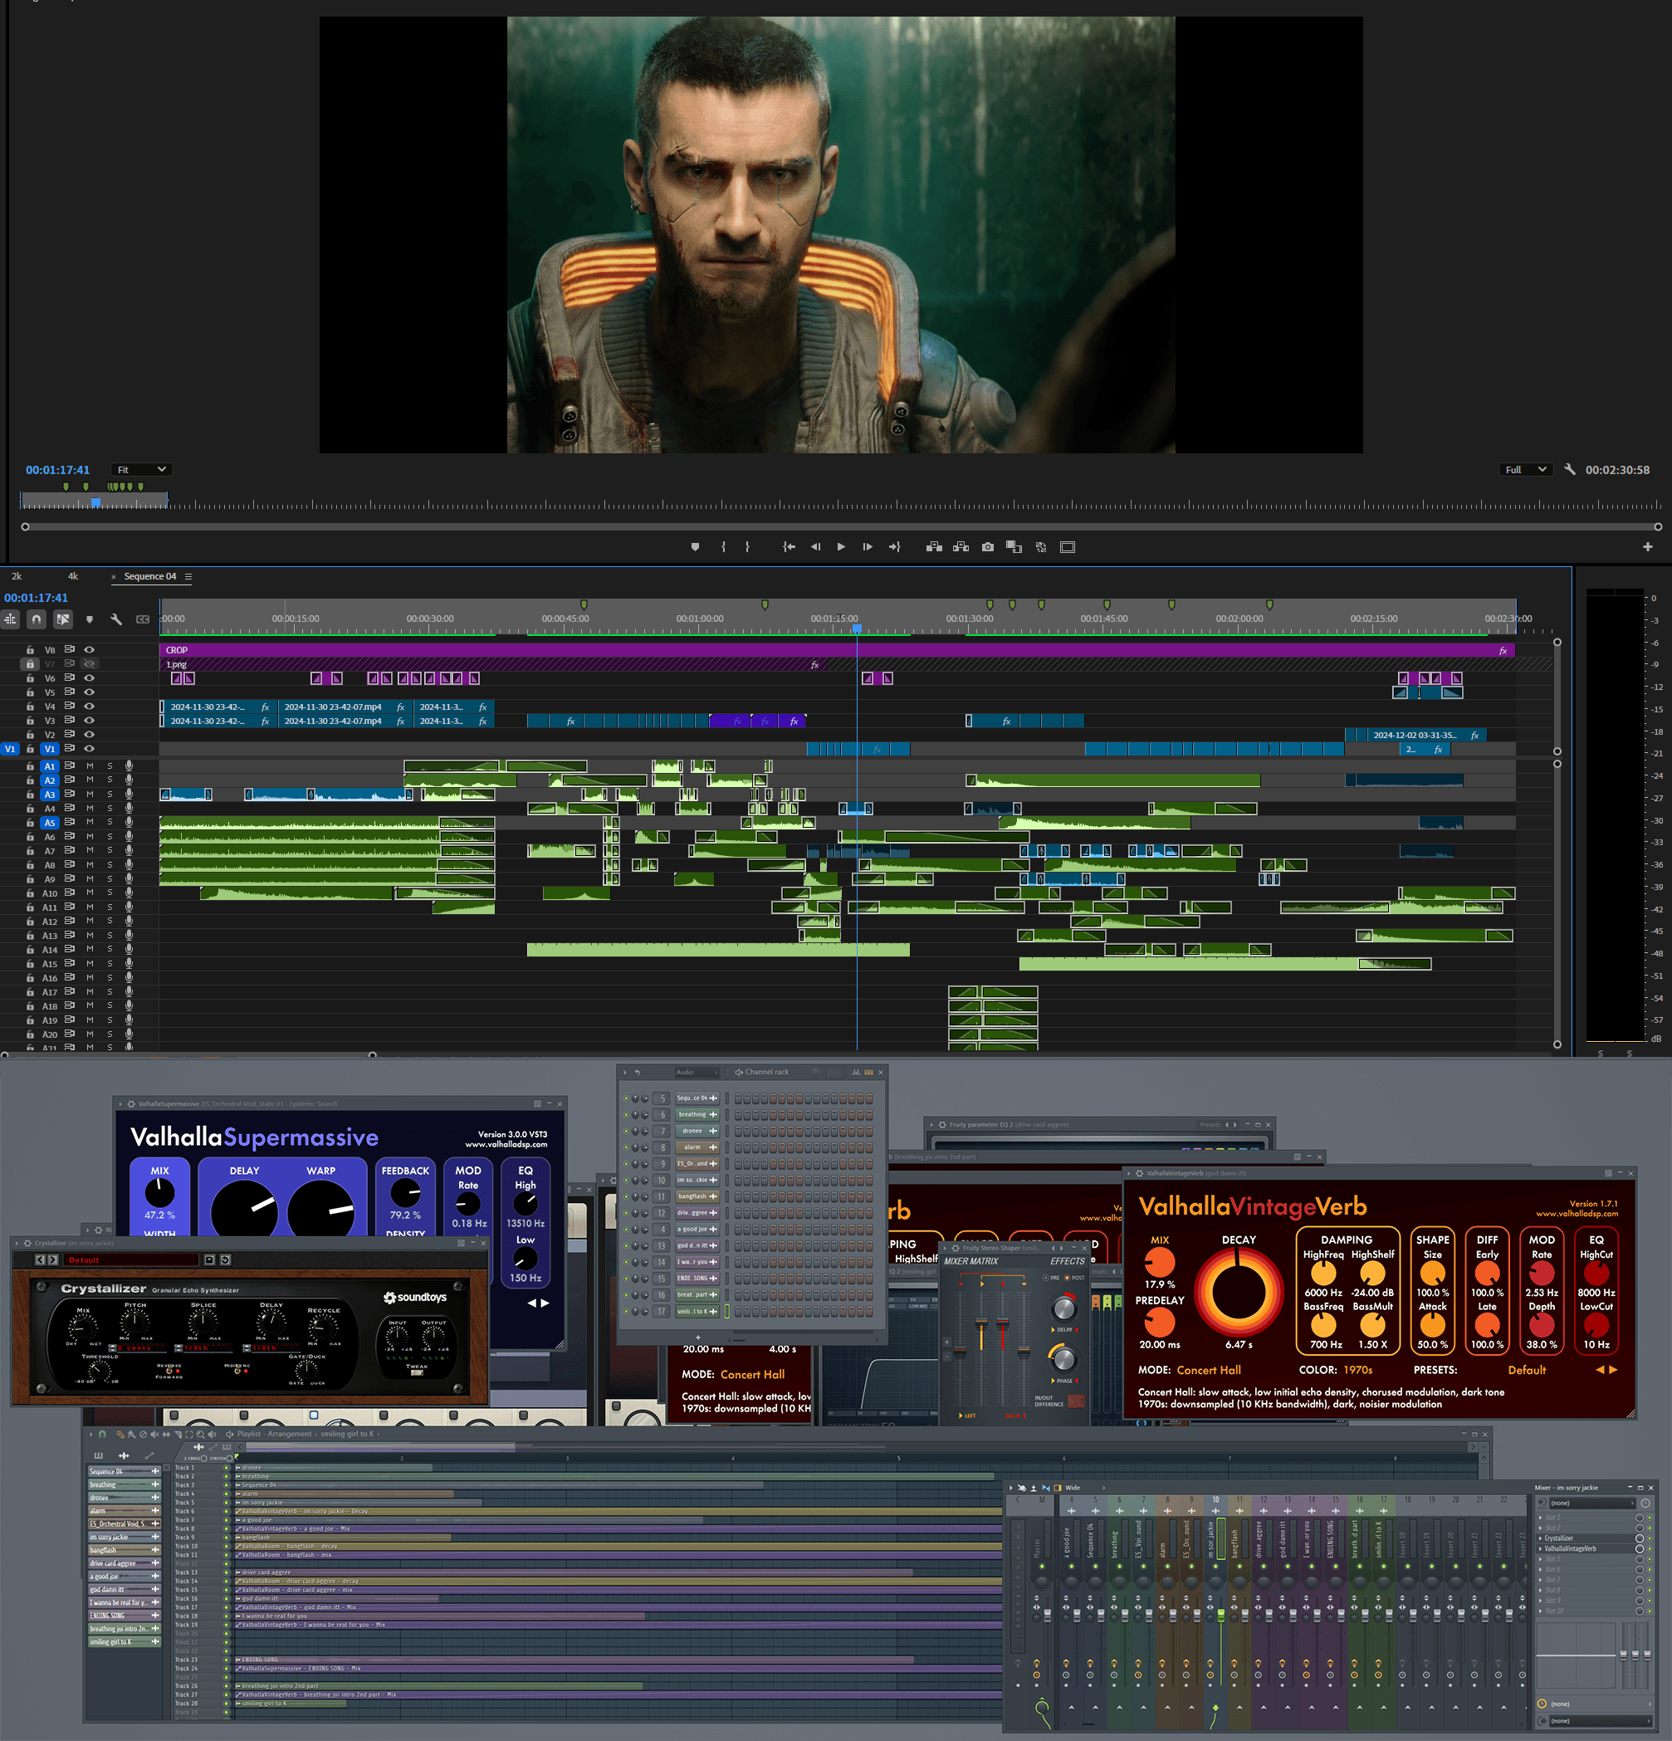1672x1741 pixels.
Task: Mute Track 5 in the playlist
Action: click(226, 1503)
